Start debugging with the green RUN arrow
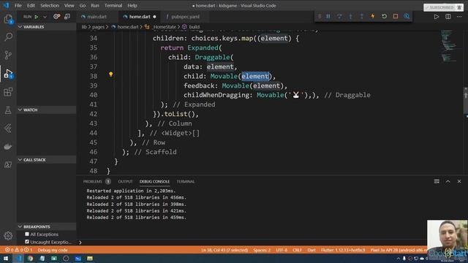 pyautogui.click(x=37, y=17)
